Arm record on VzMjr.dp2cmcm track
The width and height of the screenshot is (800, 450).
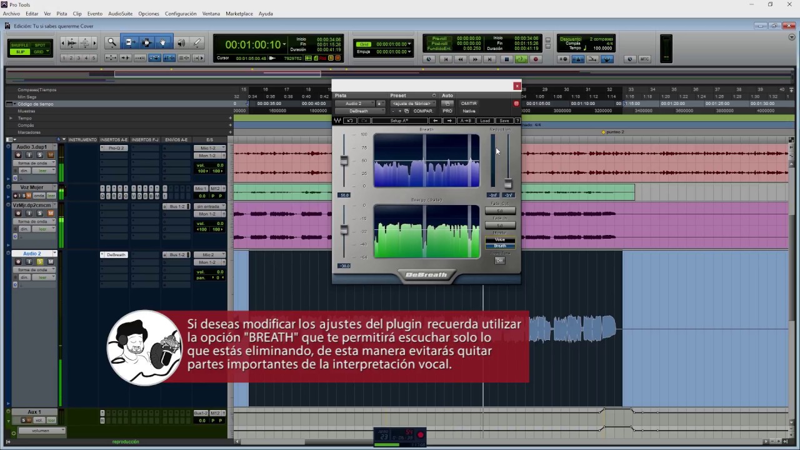(x=18, y=214)
